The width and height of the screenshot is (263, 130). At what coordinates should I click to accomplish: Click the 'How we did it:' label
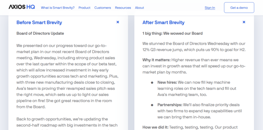tap(155, 127)
